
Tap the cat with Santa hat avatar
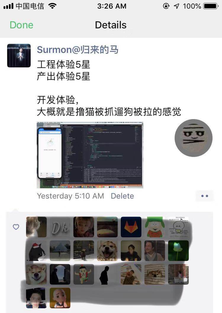pyautogui.click(x=36, y=251)
